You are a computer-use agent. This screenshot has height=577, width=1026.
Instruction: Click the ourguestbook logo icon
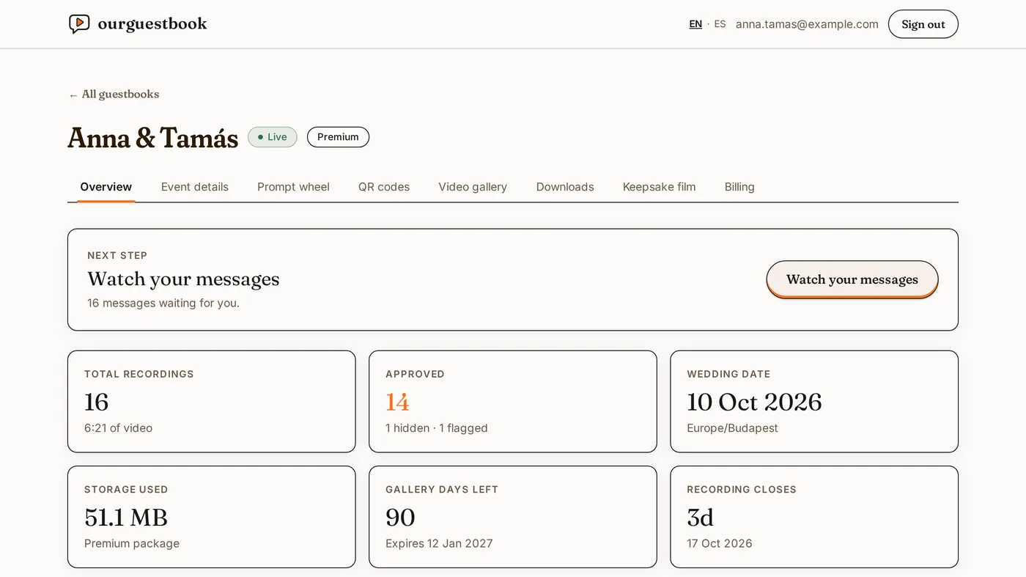(79, 24)
